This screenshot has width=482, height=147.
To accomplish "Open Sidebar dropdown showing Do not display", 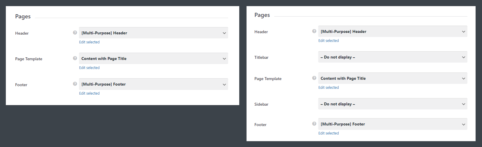I will point(393,104).
